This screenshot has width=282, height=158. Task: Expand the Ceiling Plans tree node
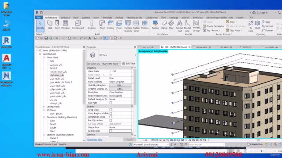coord(44,107)
